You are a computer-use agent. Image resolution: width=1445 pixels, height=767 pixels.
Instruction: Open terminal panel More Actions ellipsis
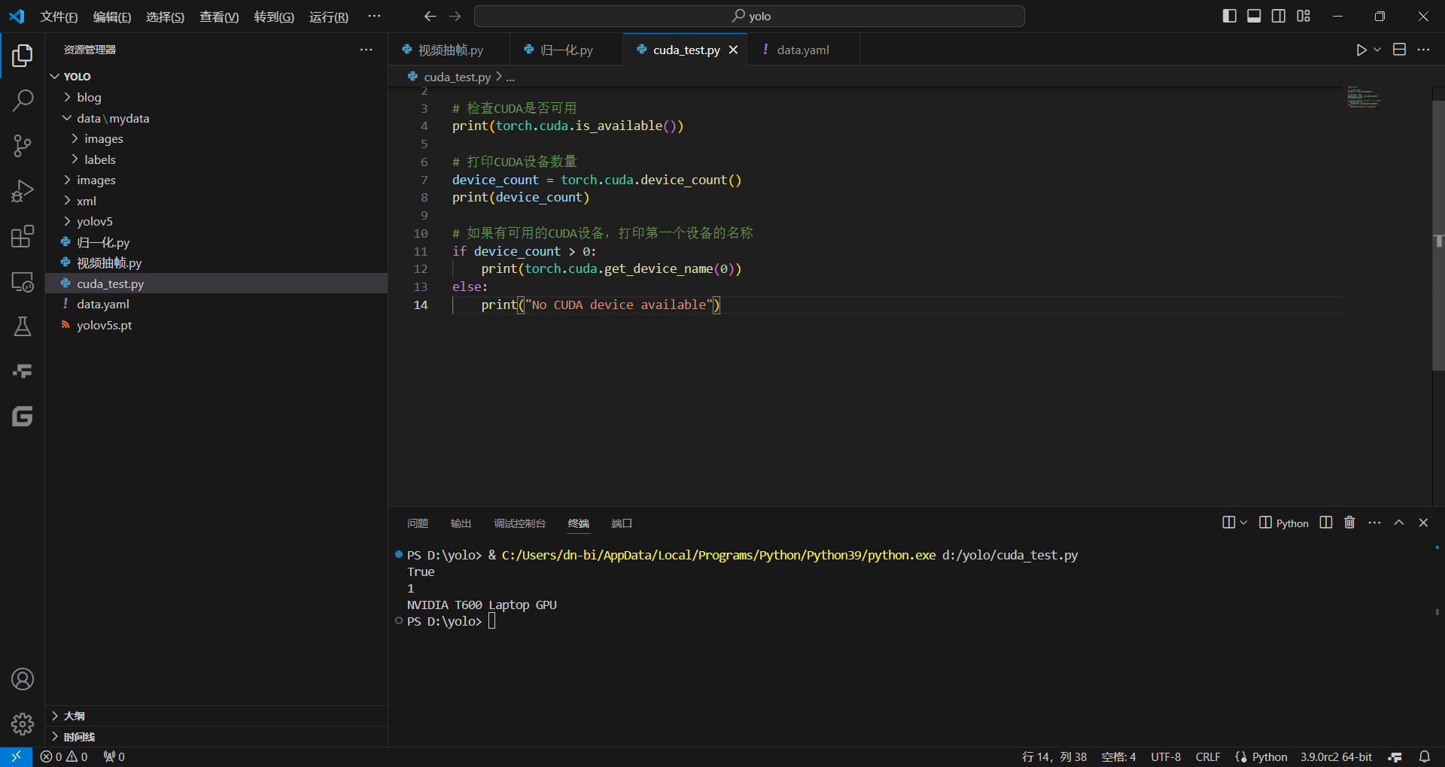(1374, 523)
